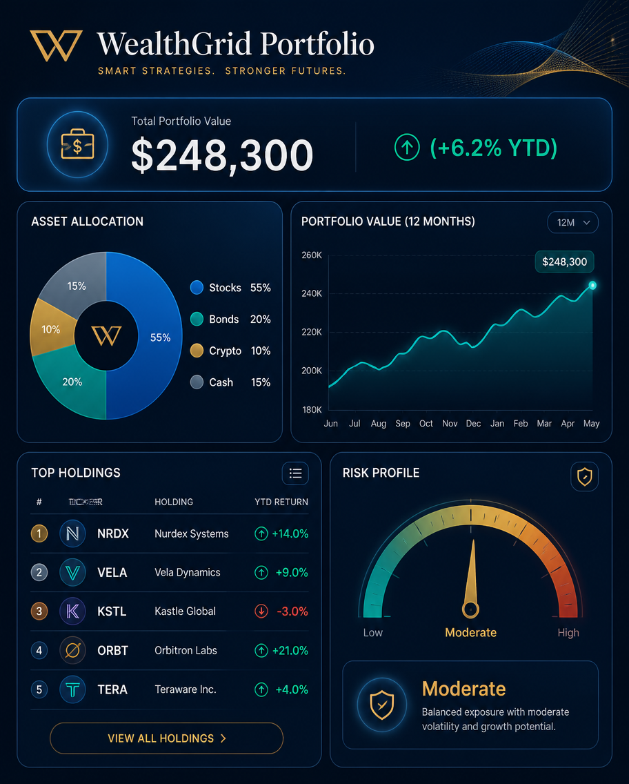
Task: Click the Stocks blue legend swatch
Action: [x=197, y=288]
